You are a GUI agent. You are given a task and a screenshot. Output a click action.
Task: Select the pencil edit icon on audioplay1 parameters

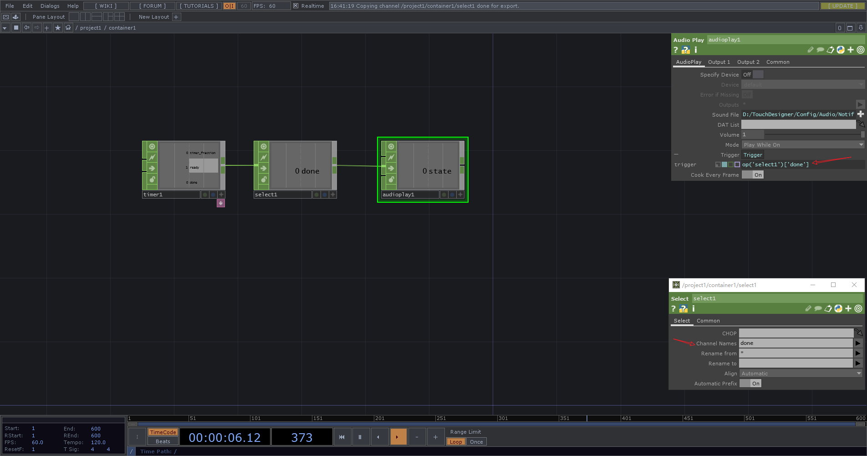[810, 50]
